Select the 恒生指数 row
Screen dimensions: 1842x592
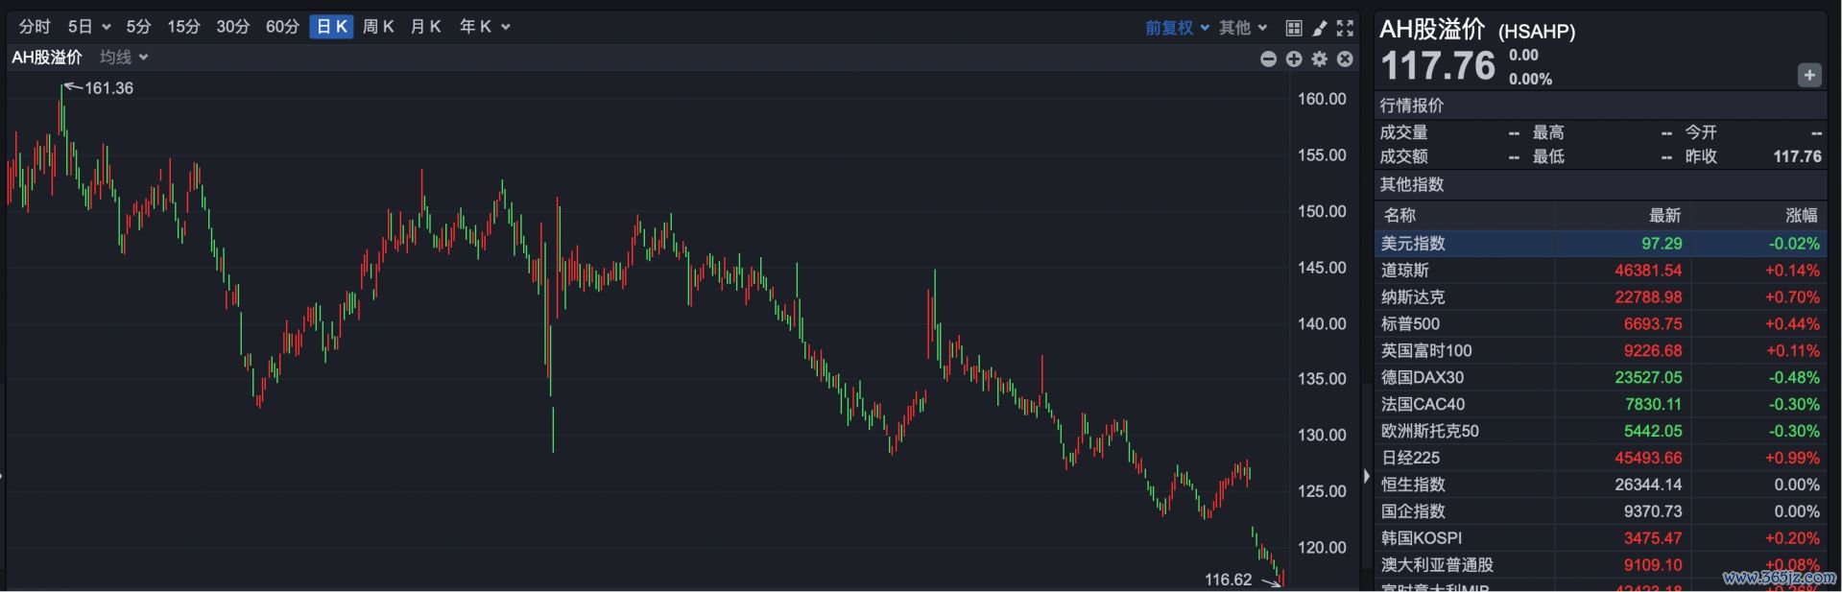point(1601,485)
